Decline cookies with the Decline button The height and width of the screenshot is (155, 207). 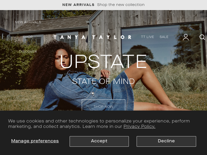166,141
